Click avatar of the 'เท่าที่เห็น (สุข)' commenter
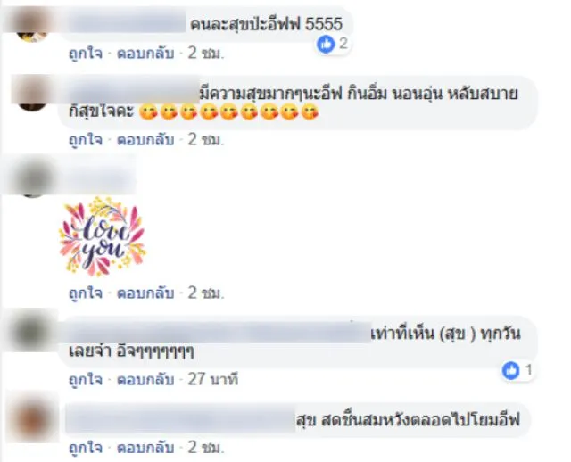 click(x=33, y=331)
